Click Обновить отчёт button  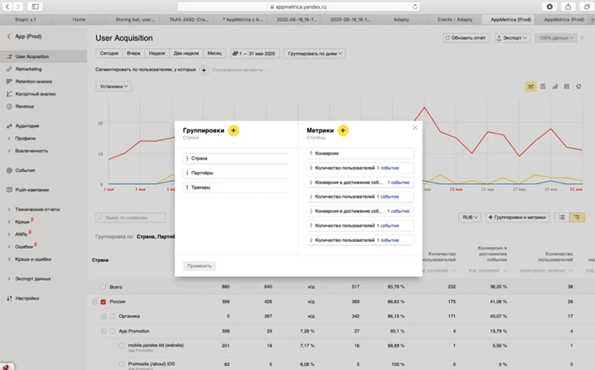point(466,38)
